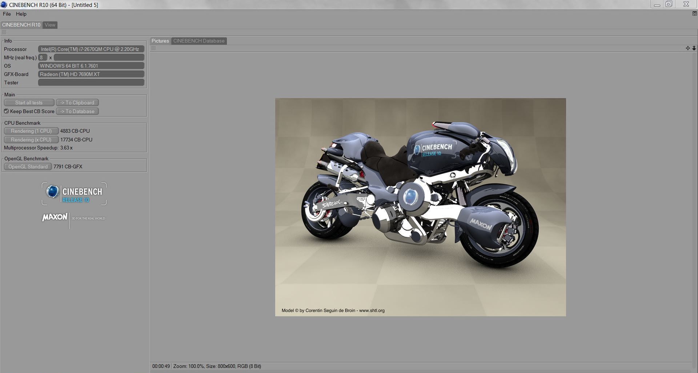This screenshot has width=698, height=373.
Task: Send results with To Database button
Action: coord(77,111)
